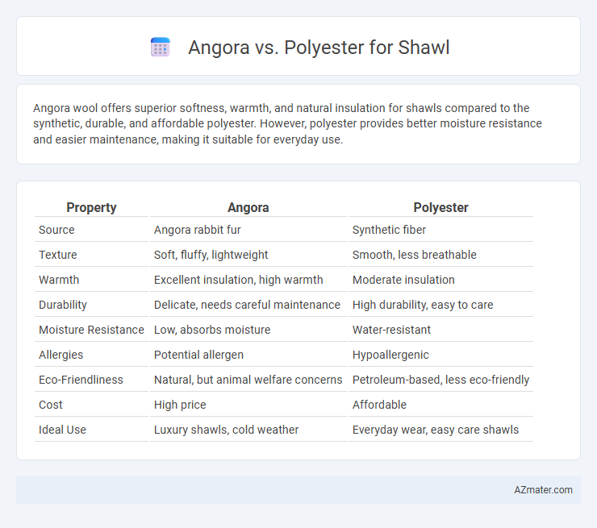Click the 'Hypoallergenic' cell

390,355
